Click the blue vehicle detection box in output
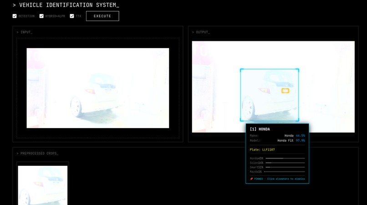This screenshot has width=367, height=205. [270, 95]
